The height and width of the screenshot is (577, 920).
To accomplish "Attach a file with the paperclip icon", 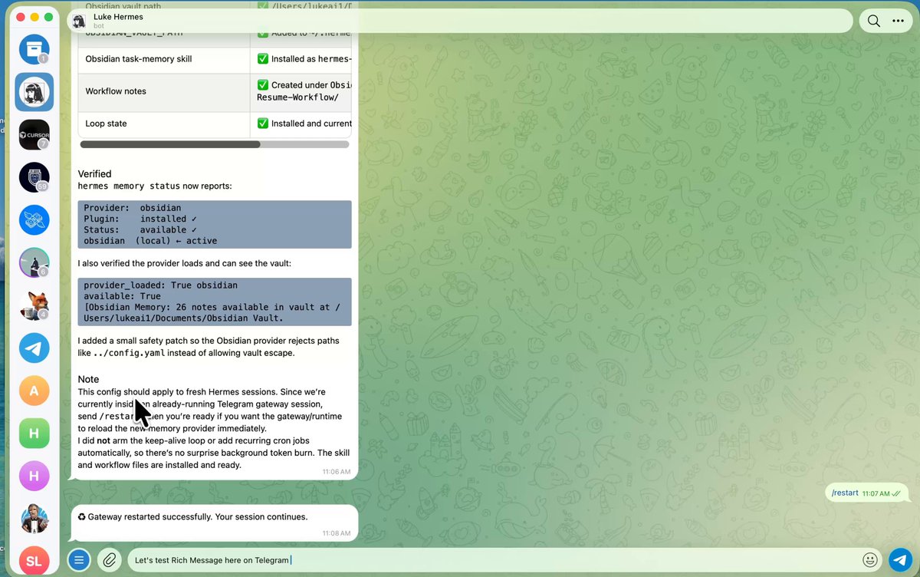I will pyautogui.click(x=110, y=560).
